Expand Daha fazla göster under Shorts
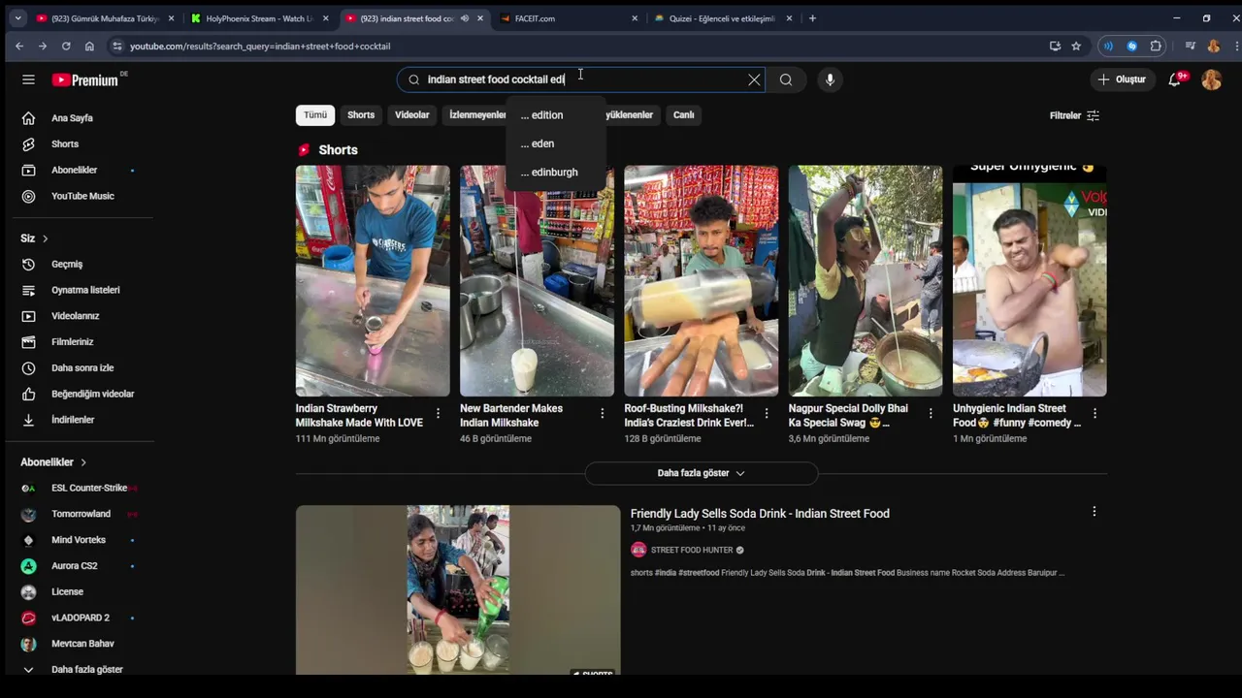This screenshot has height=698, width=1242. pos(701,473)
